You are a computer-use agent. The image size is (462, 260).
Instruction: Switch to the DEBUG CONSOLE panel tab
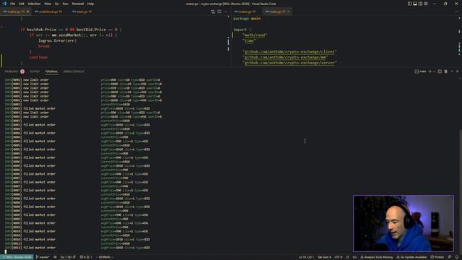tap(74, 71)
